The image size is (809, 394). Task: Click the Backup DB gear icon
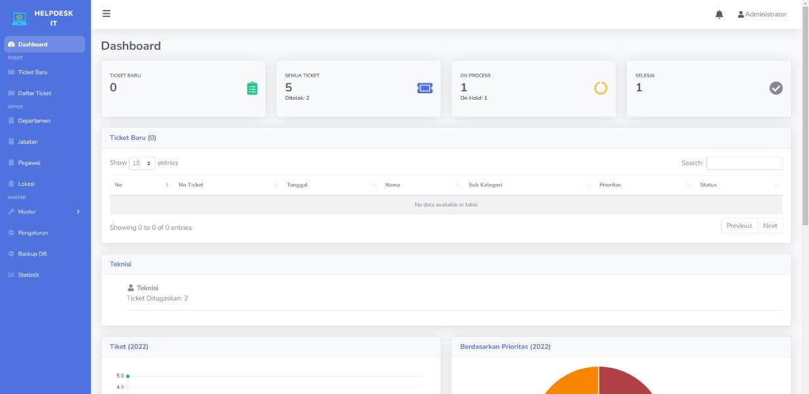tap(11, 253)
